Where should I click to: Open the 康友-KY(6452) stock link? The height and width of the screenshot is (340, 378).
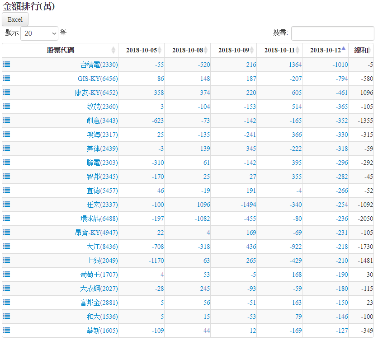pyautogui.click(x=96, y=93)
